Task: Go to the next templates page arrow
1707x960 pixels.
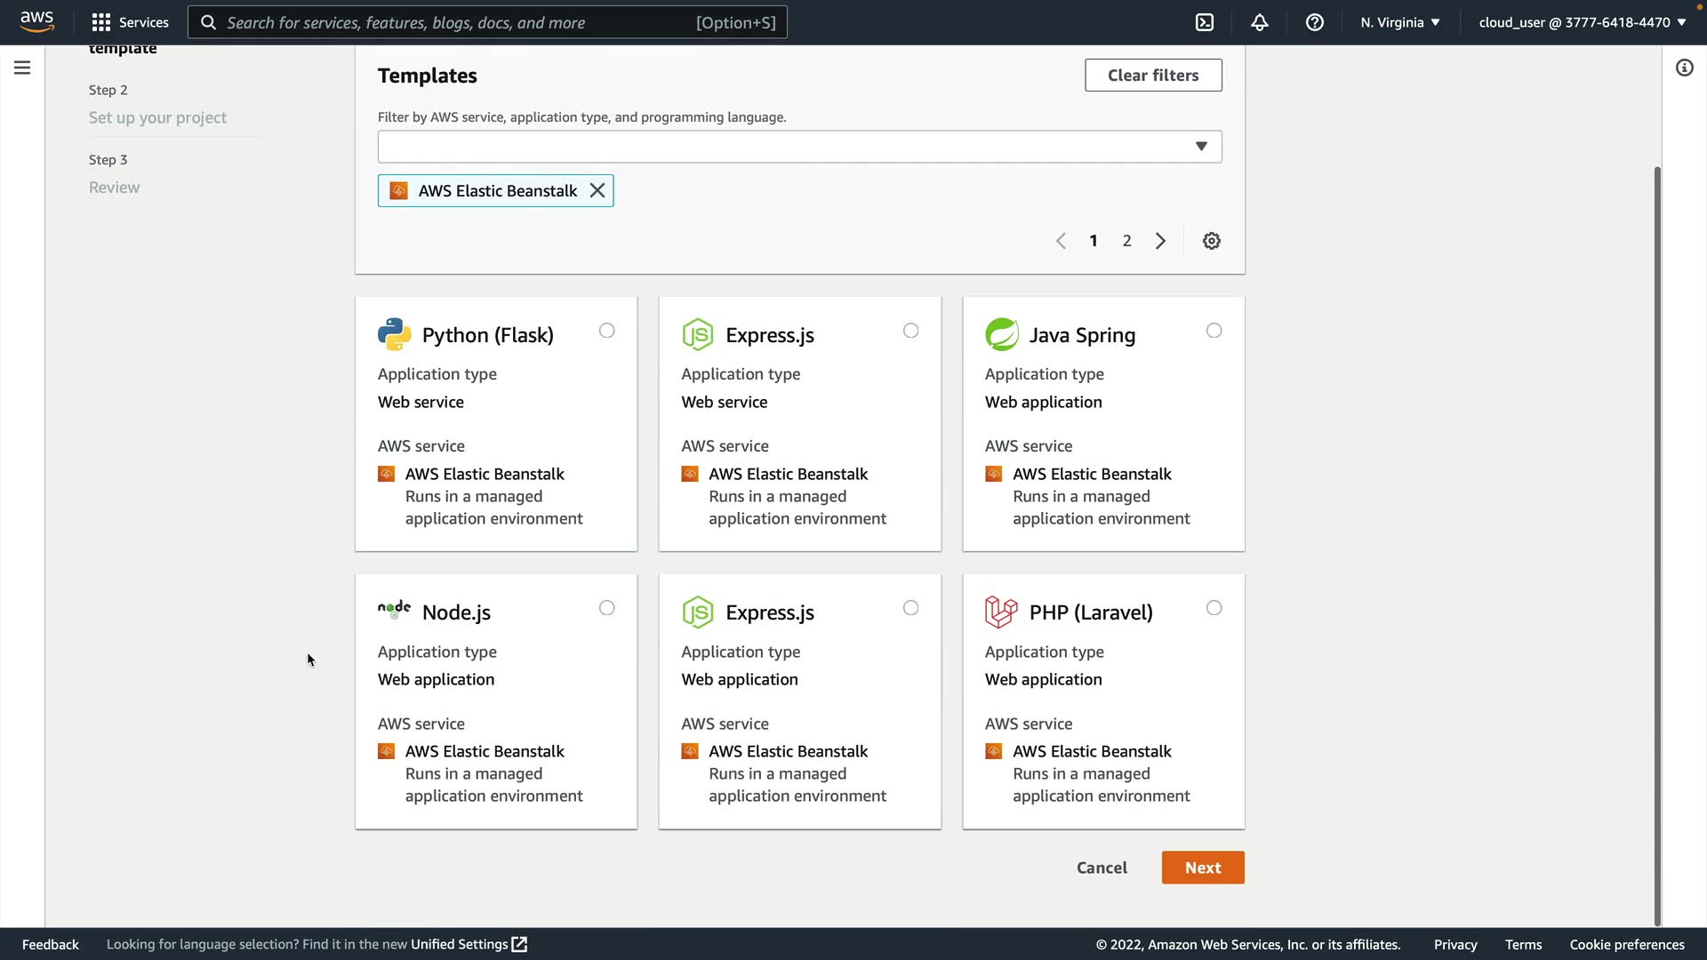Action: coord(1160,241)
